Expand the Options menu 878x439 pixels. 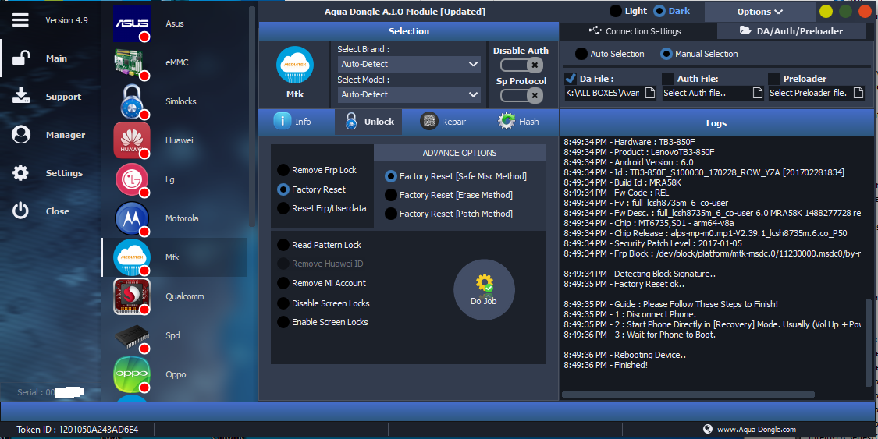[x=760, y=11]
